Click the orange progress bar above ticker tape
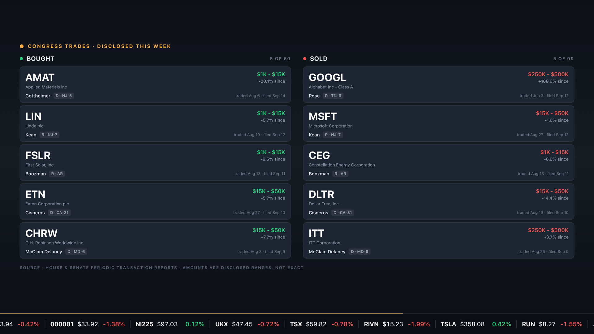 [x=201, y=314]
